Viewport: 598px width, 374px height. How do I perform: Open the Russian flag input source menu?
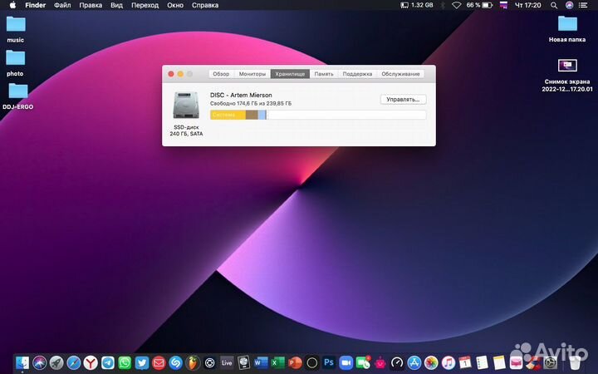504,5
